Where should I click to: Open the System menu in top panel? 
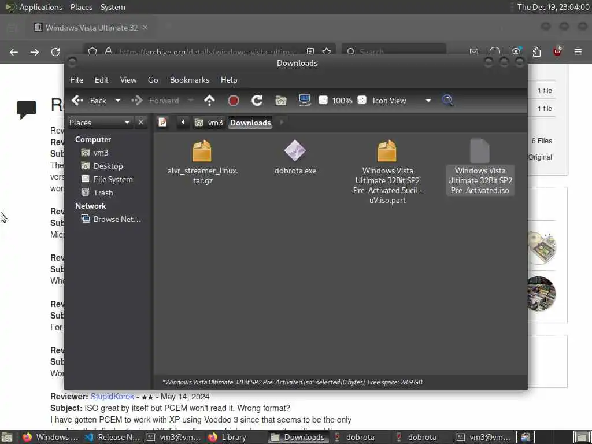pos(113,7)
